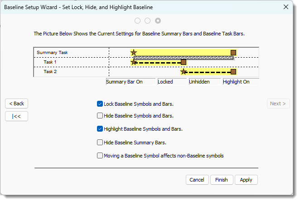Enable Hide Baseline Symbols and Bars
Viewport: 300px width, 202px height.
point(100,116)
